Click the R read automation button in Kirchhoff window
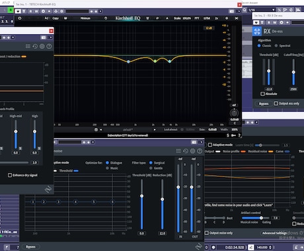This screenshot has width=304, height=251. (30, 11)
